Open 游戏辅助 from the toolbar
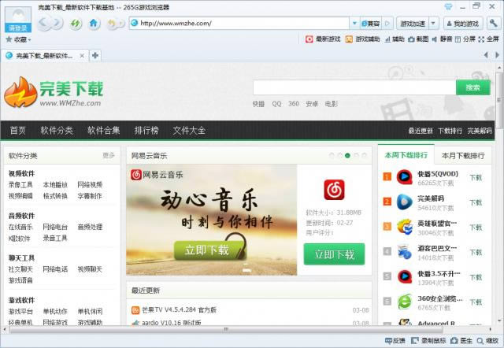The height and width of the screenshot is (348, 504). (x=362, y=39)
